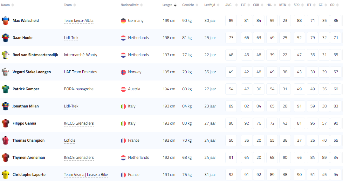Open the Team Visma | Lease a Bike link

[86, 175]
